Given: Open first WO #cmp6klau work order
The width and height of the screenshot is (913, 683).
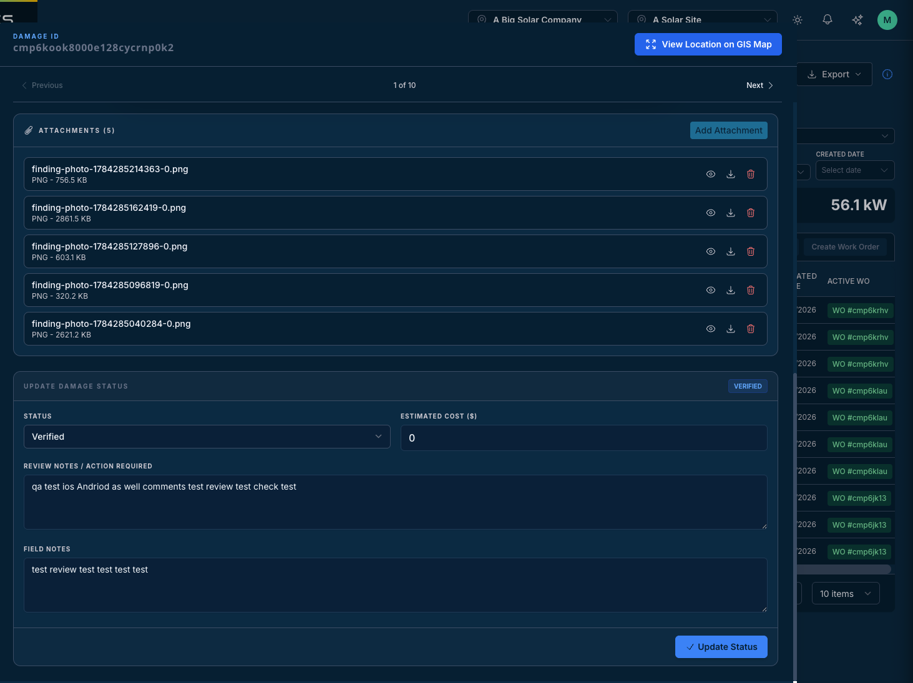Looking at the screenshot, I should tap(861, 391).
